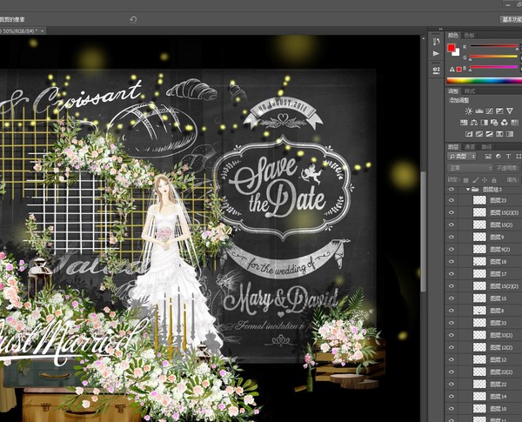Pick a color from the spectrum ramp
This screenshot has height=422, width=522.
coord(484,81)
